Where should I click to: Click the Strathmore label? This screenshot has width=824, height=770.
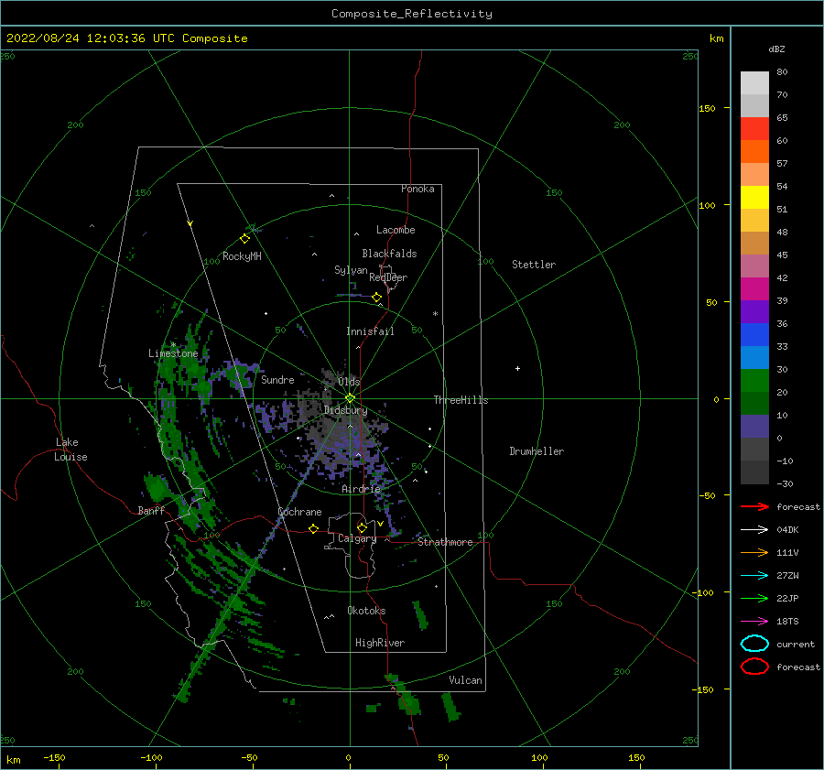click(445, 542)
